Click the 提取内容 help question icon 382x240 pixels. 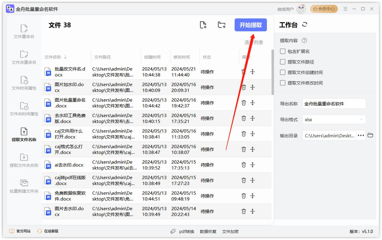[x=304, y=40]
